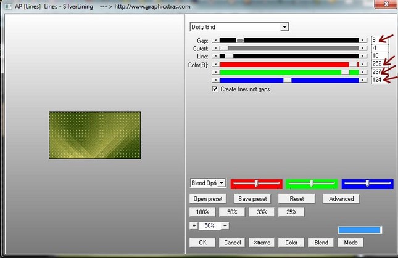Reset the filter settings
This screenshot has height=258, width=398.
(296, 199)
